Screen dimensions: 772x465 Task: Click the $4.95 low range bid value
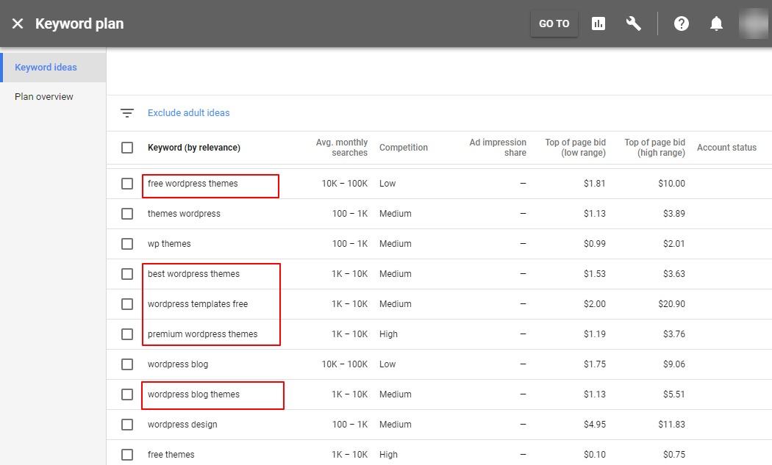tap(595, 424)
